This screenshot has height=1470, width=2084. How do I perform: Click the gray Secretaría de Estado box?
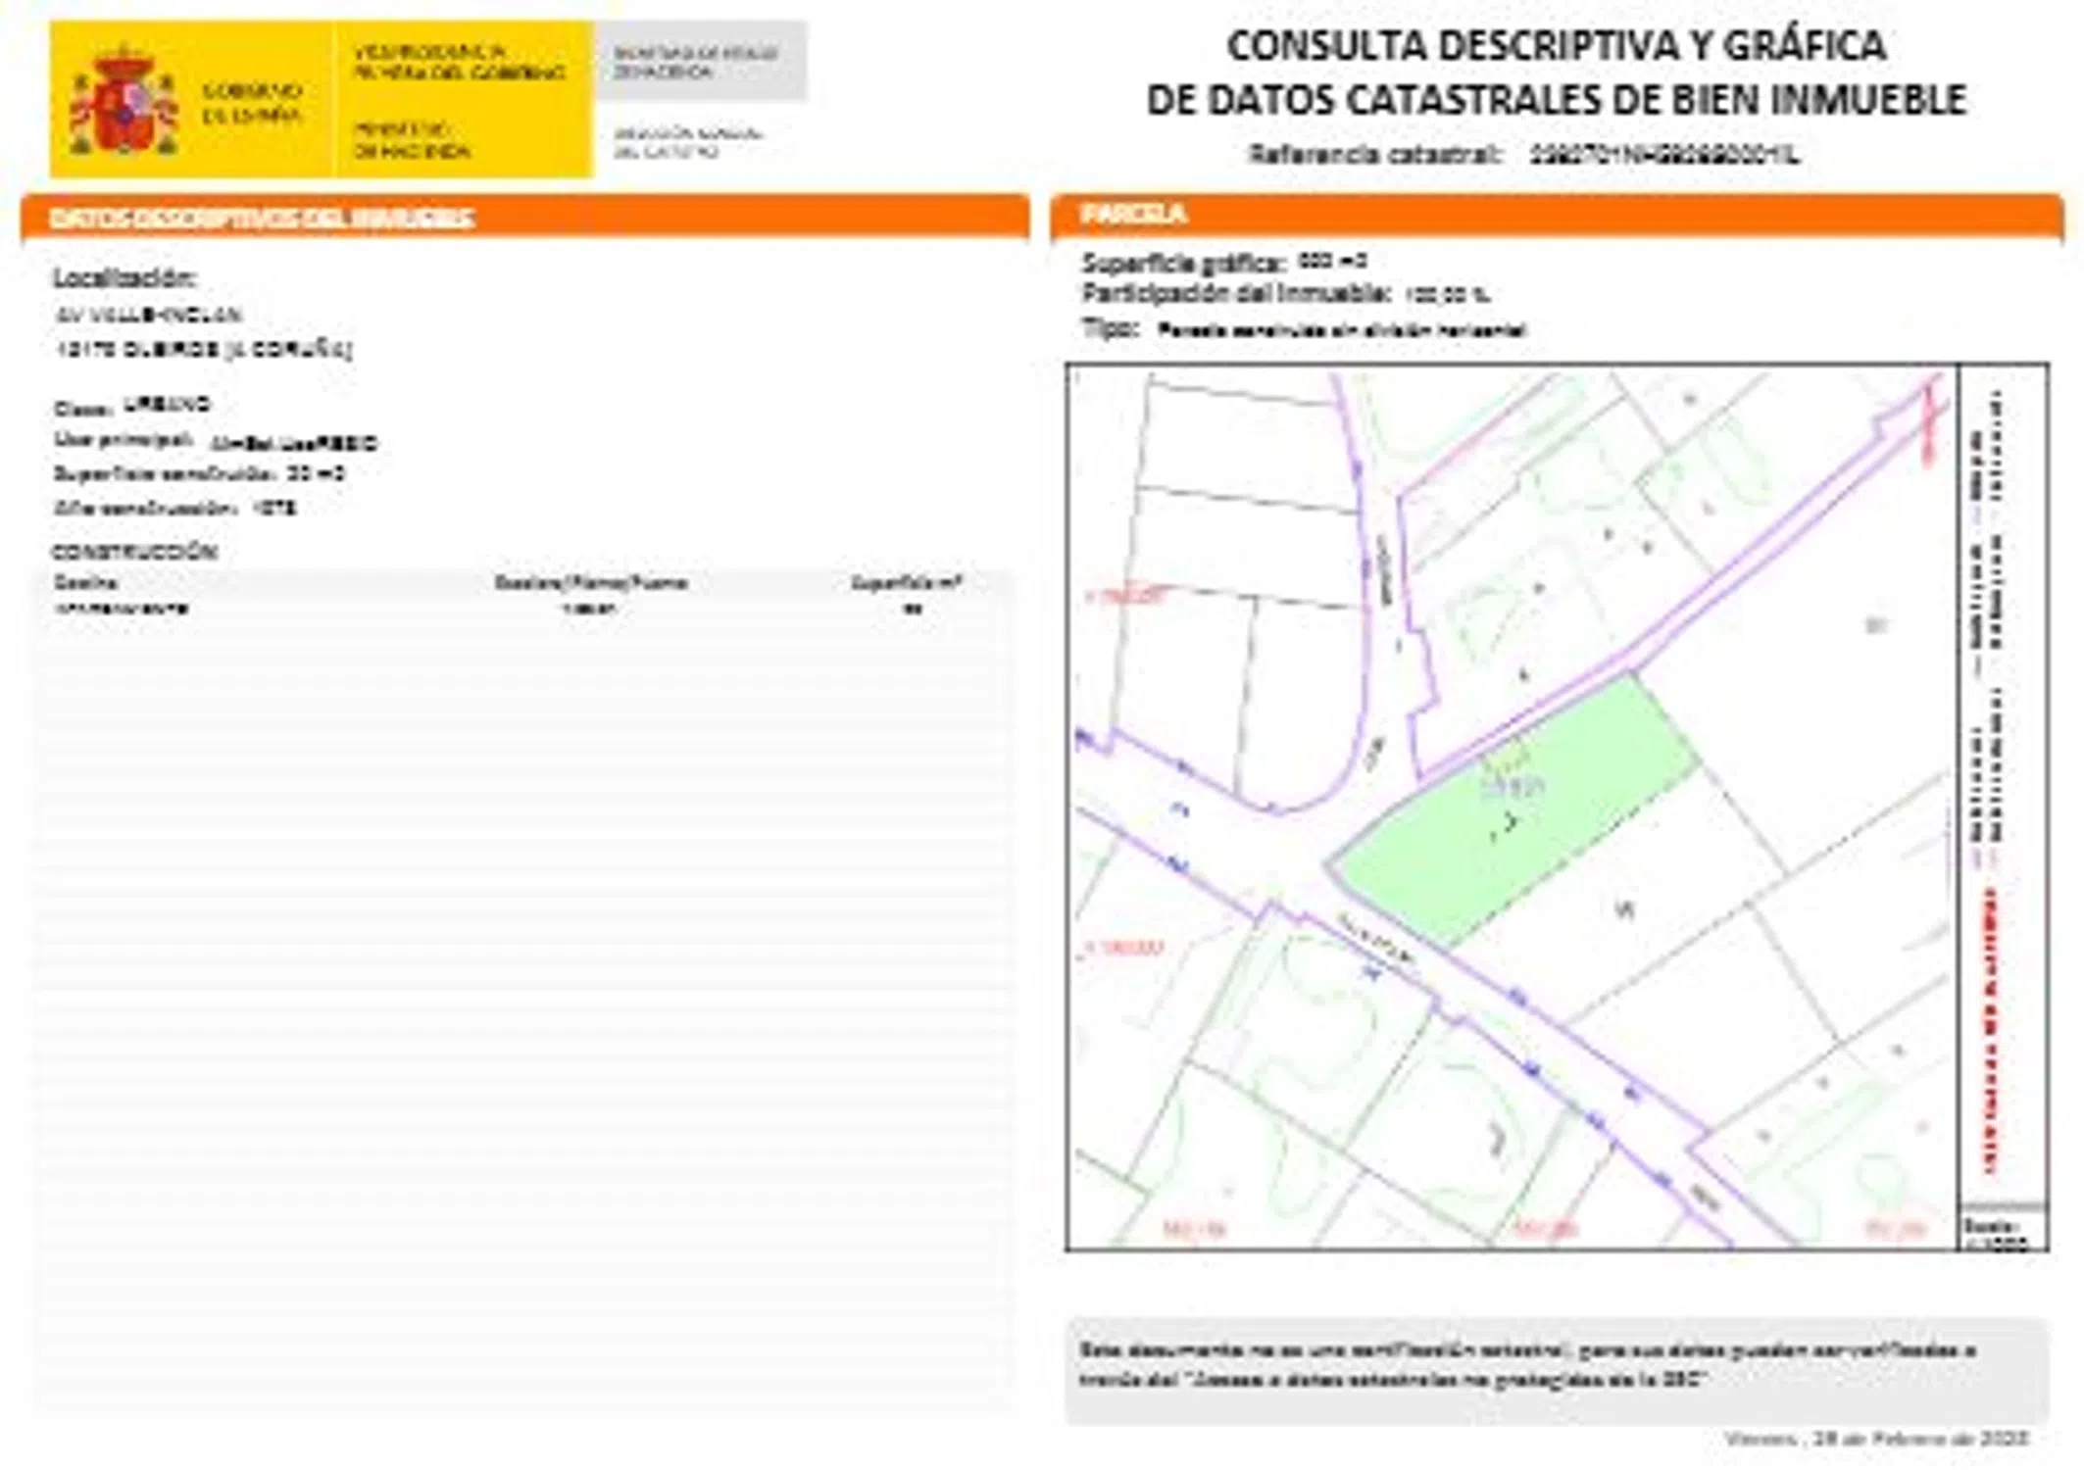point(700,62)
